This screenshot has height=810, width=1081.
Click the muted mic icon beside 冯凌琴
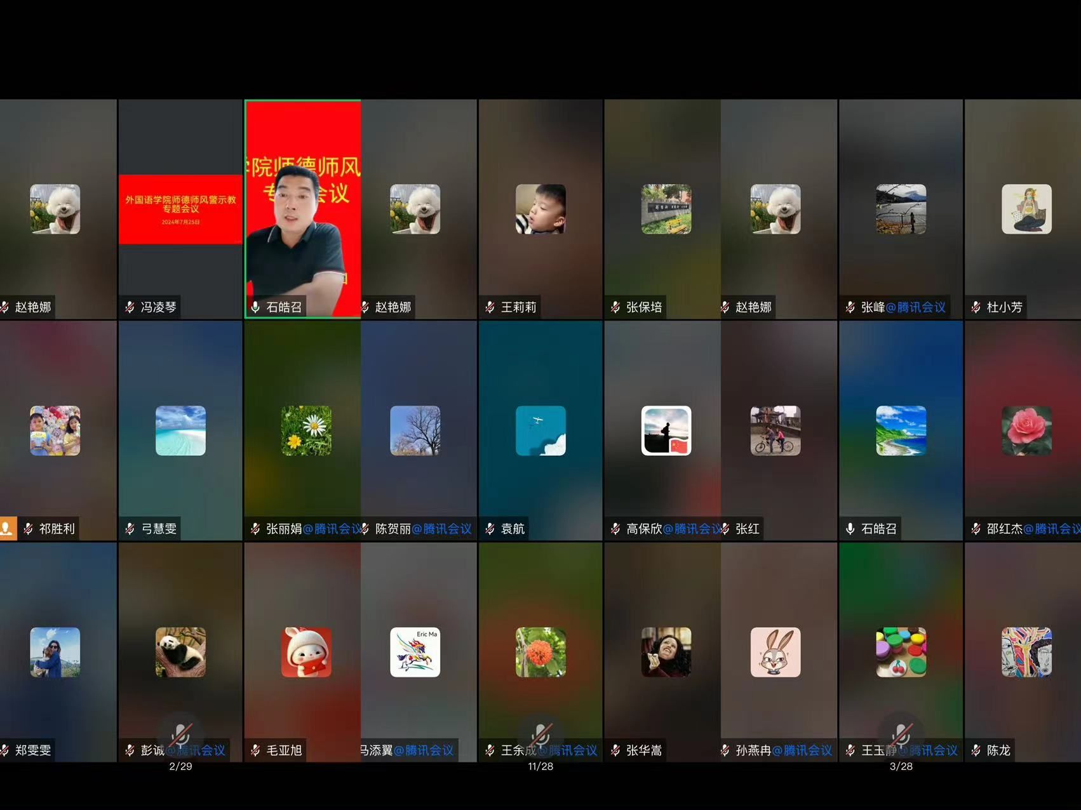(x=130, y=307)
